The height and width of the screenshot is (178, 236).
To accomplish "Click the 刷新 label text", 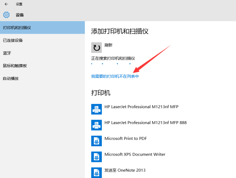I will pos(109,45).
